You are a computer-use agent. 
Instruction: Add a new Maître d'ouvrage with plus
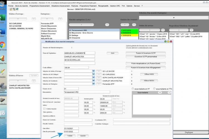(18, 19)
